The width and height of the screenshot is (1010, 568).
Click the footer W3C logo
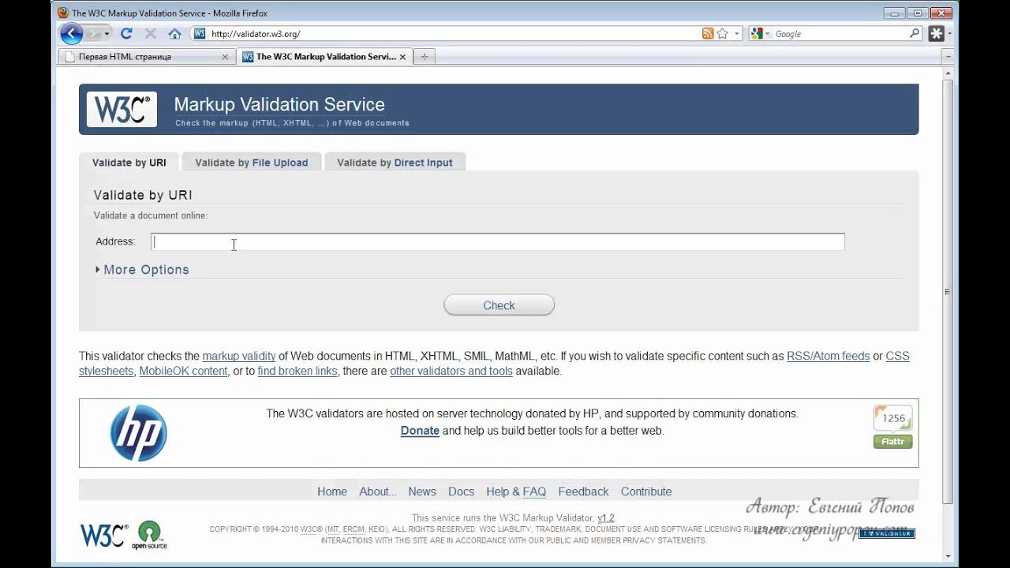(103, 536)
